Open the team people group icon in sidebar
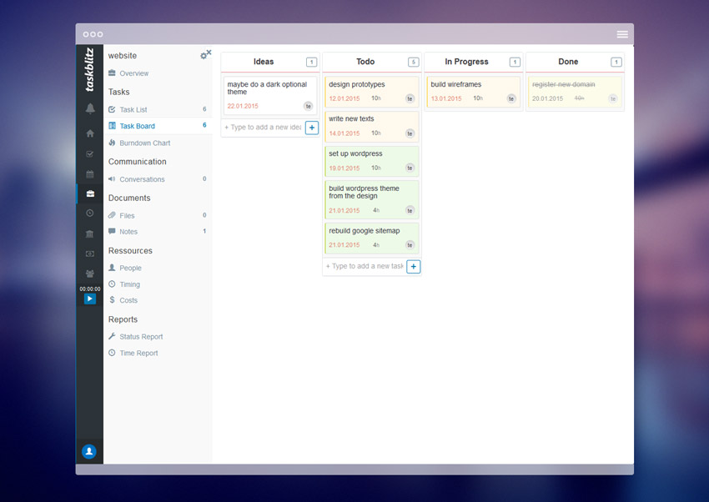Viewport: 709px width, 502px height. tap(89, 274)
